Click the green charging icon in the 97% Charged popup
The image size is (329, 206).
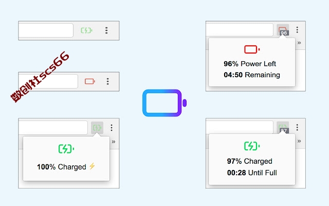coord(252,146)
